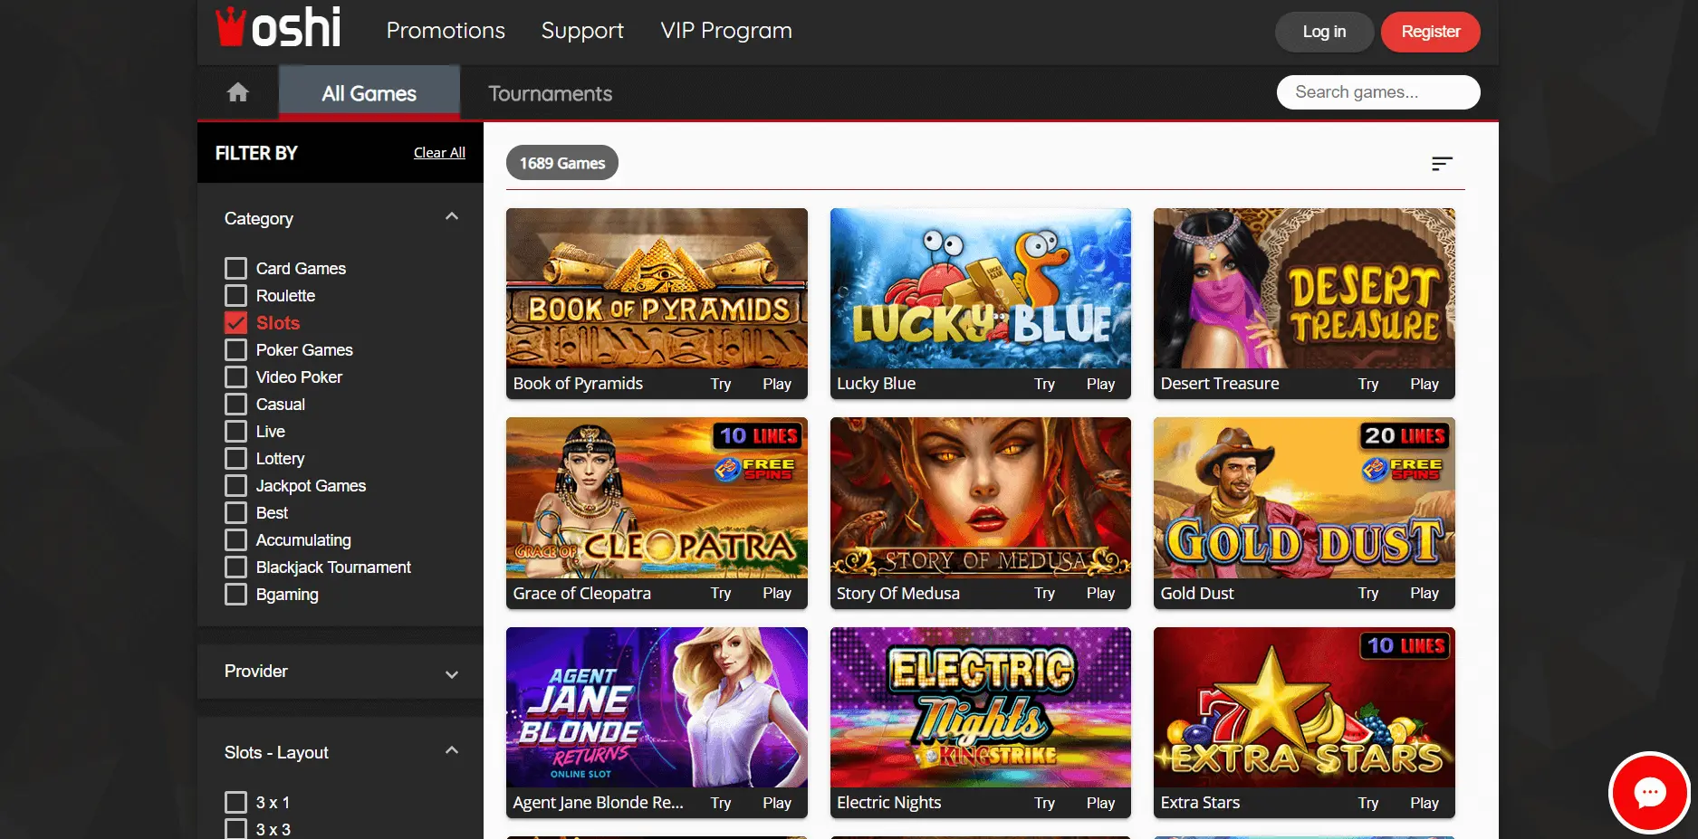This screenshot has height=839, width=1698.
Task: Enable the Roulette category filter
Action: coord(236,296)
